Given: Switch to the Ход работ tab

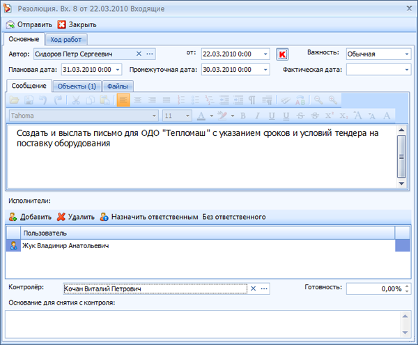Looking at the screenshot, I should tap(66, 40).
